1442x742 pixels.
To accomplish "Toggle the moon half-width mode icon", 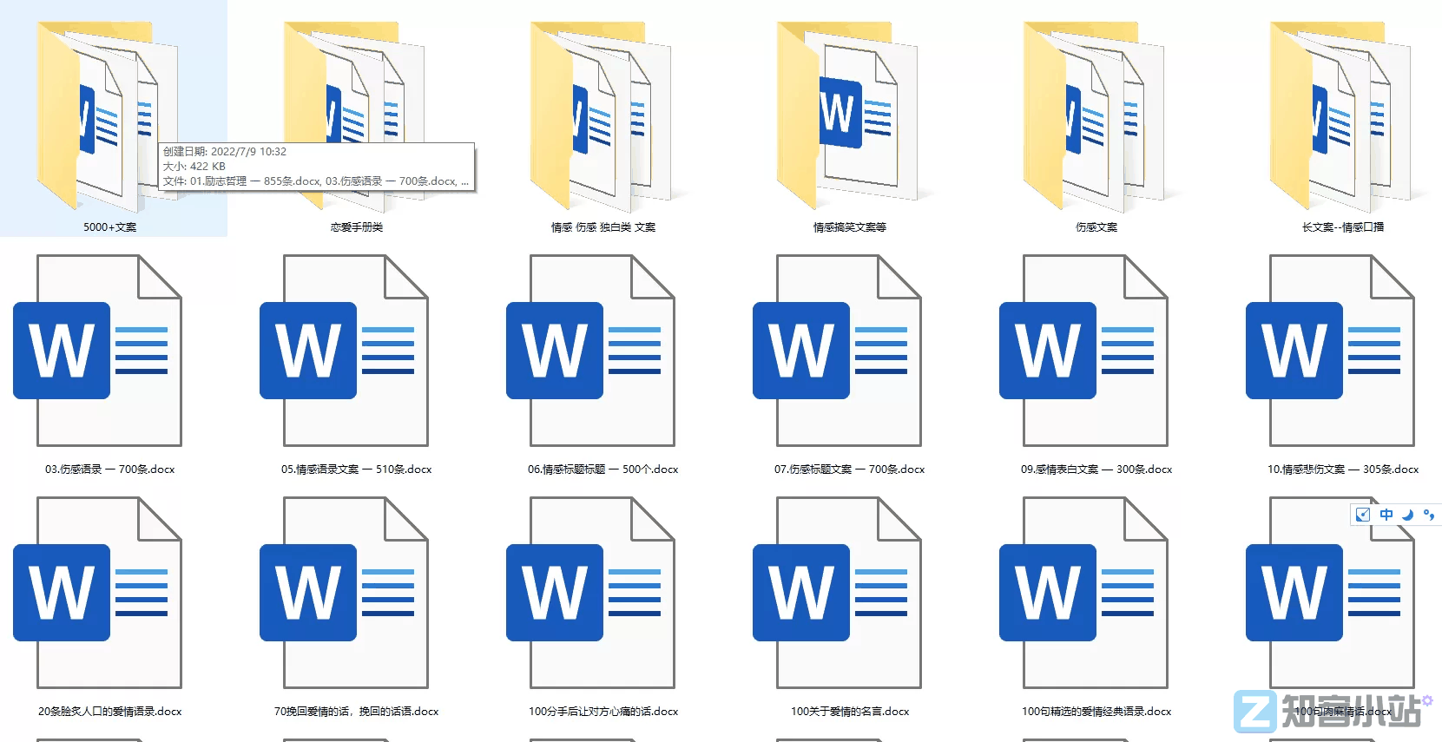I will tap(1408, 515).
